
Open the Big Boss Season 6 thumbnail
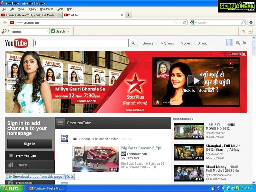coord(95,159)
